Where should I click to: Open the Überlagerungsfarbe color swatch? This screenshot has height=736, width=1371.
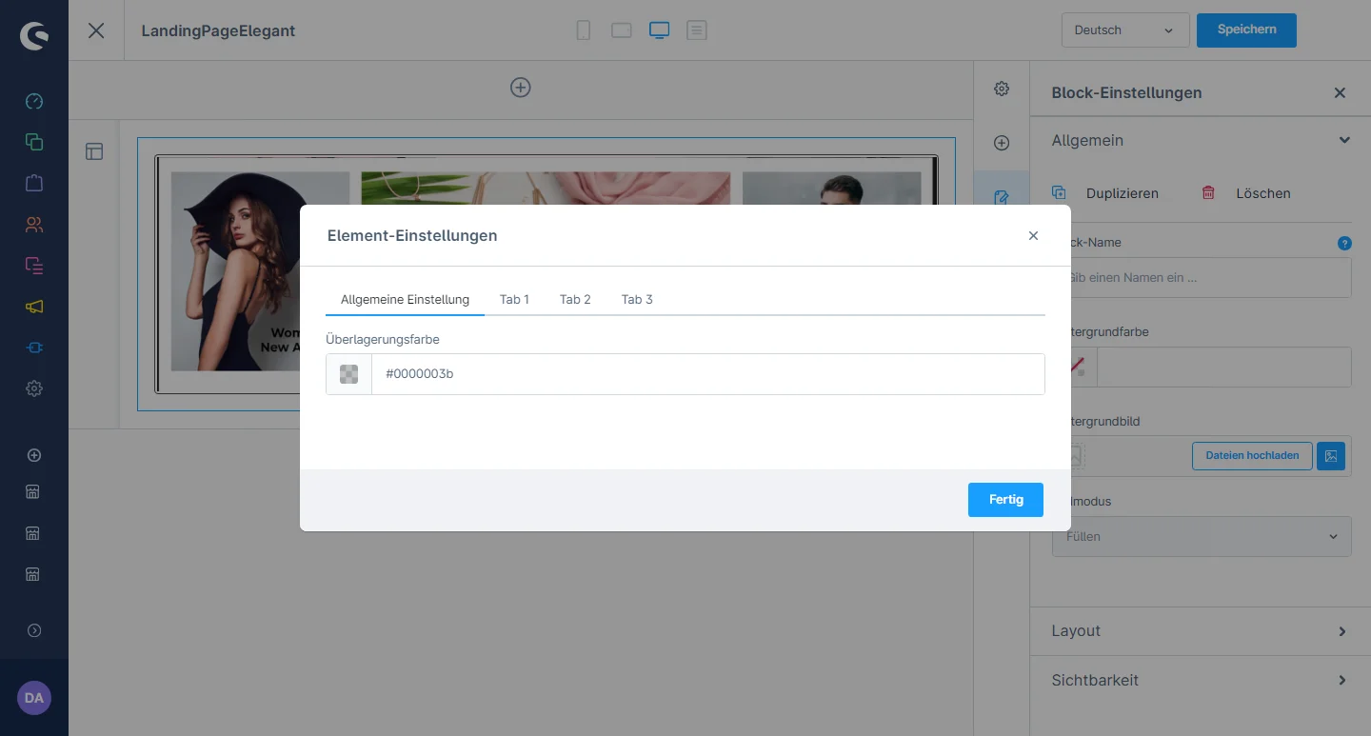click(349, 374)
